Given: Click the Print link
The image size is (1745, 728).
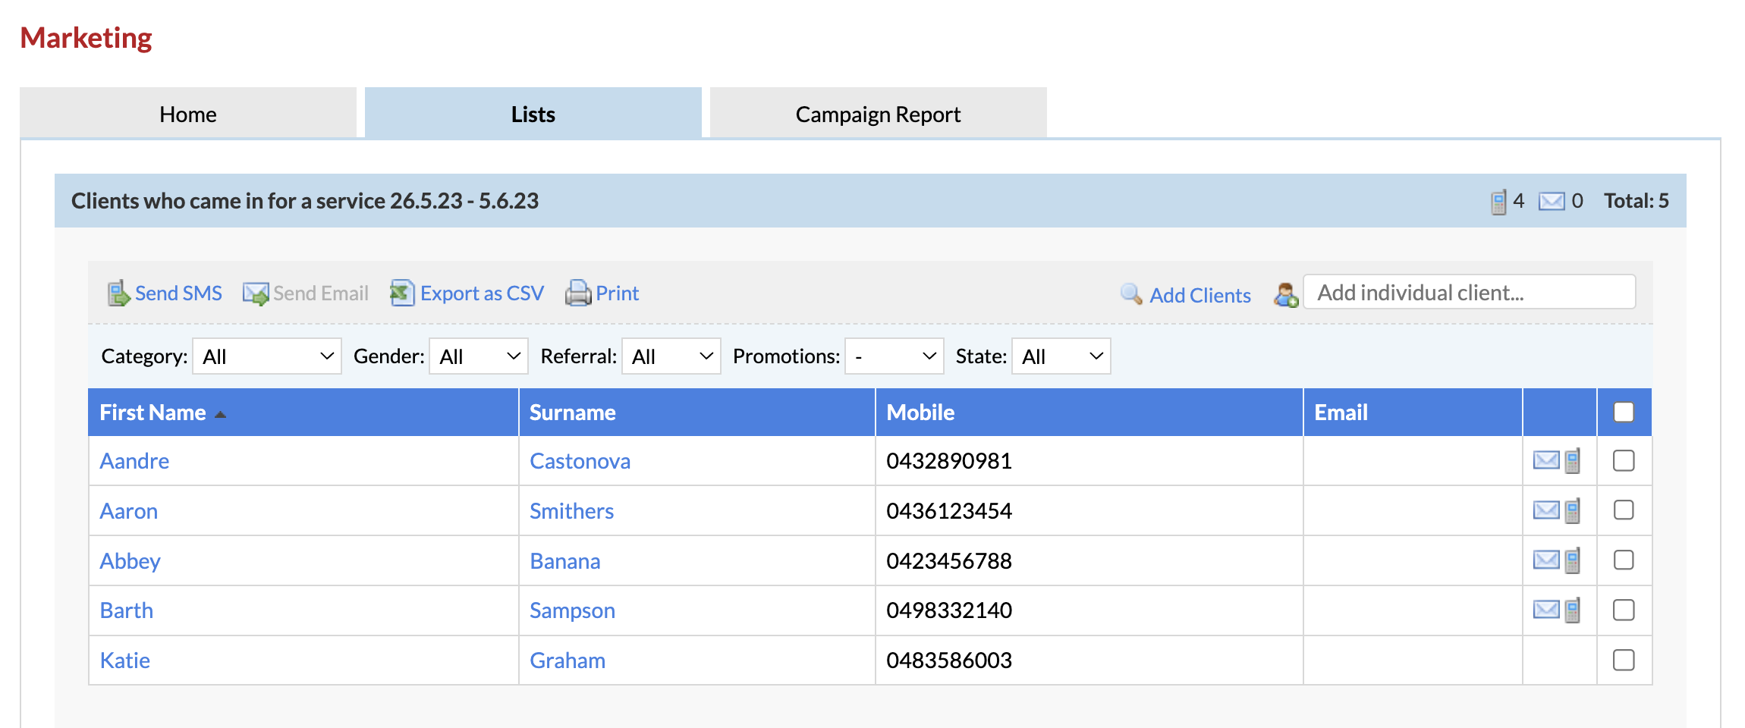Looking at the screenshot, I should coord(618,293).
